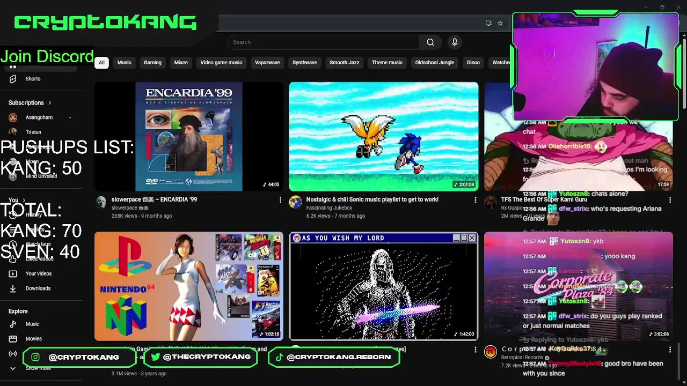Play the PlayStation Nintendo 64 thumbnail

[x=189, y=286]
